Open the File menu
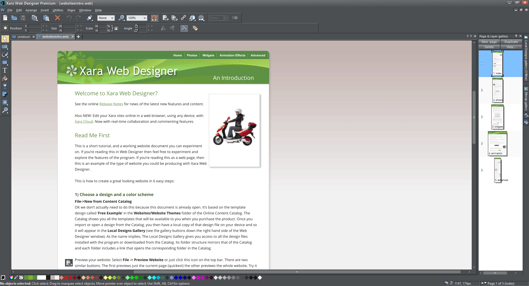Screen dimensions: 529x286 [10, 10]
